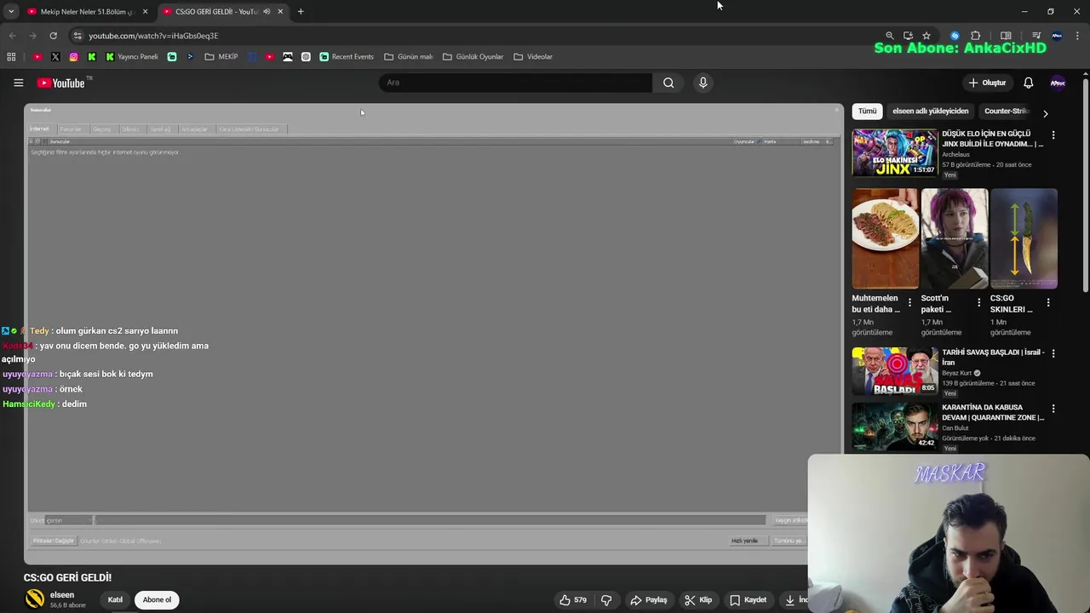The image size is (1090, 613).
Task: Open options menu for TARİHİ SAVAŞ BAŞLADI video
Action: [1053, 353]
